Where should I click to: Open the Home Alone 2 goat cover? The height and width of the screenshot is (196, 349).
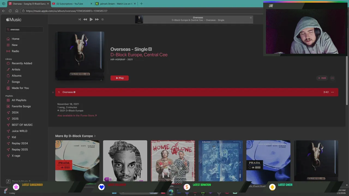[316, 161]
